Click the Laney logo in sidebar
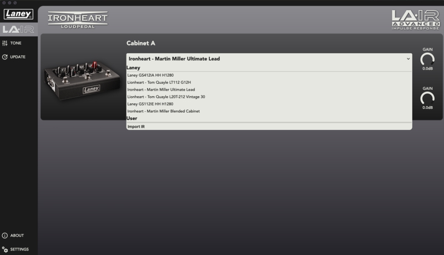 (18, 14)
